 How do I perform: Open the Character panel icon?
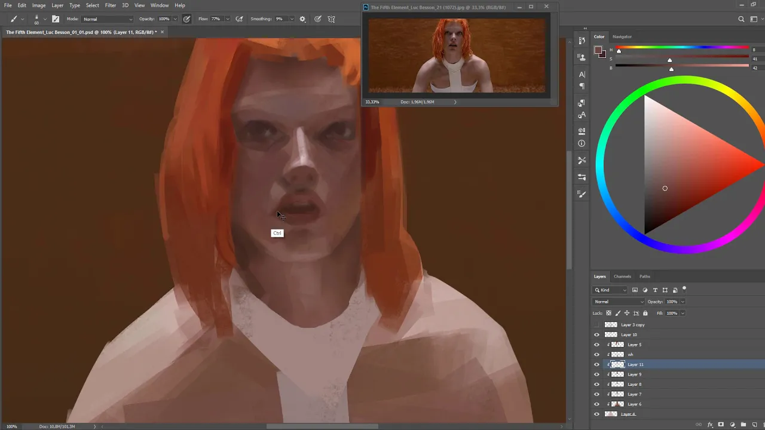pyautogui.click(x=582, y=75)
